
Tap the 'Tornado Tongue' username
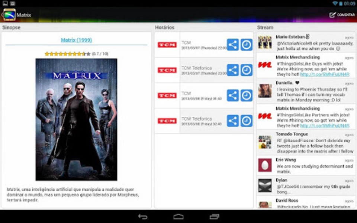292,134
